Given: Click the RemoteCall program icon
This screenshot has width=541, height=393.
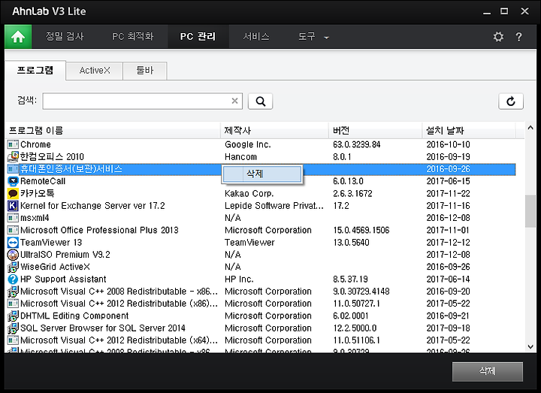Looking at the screenshot, I should click(13, 181).
